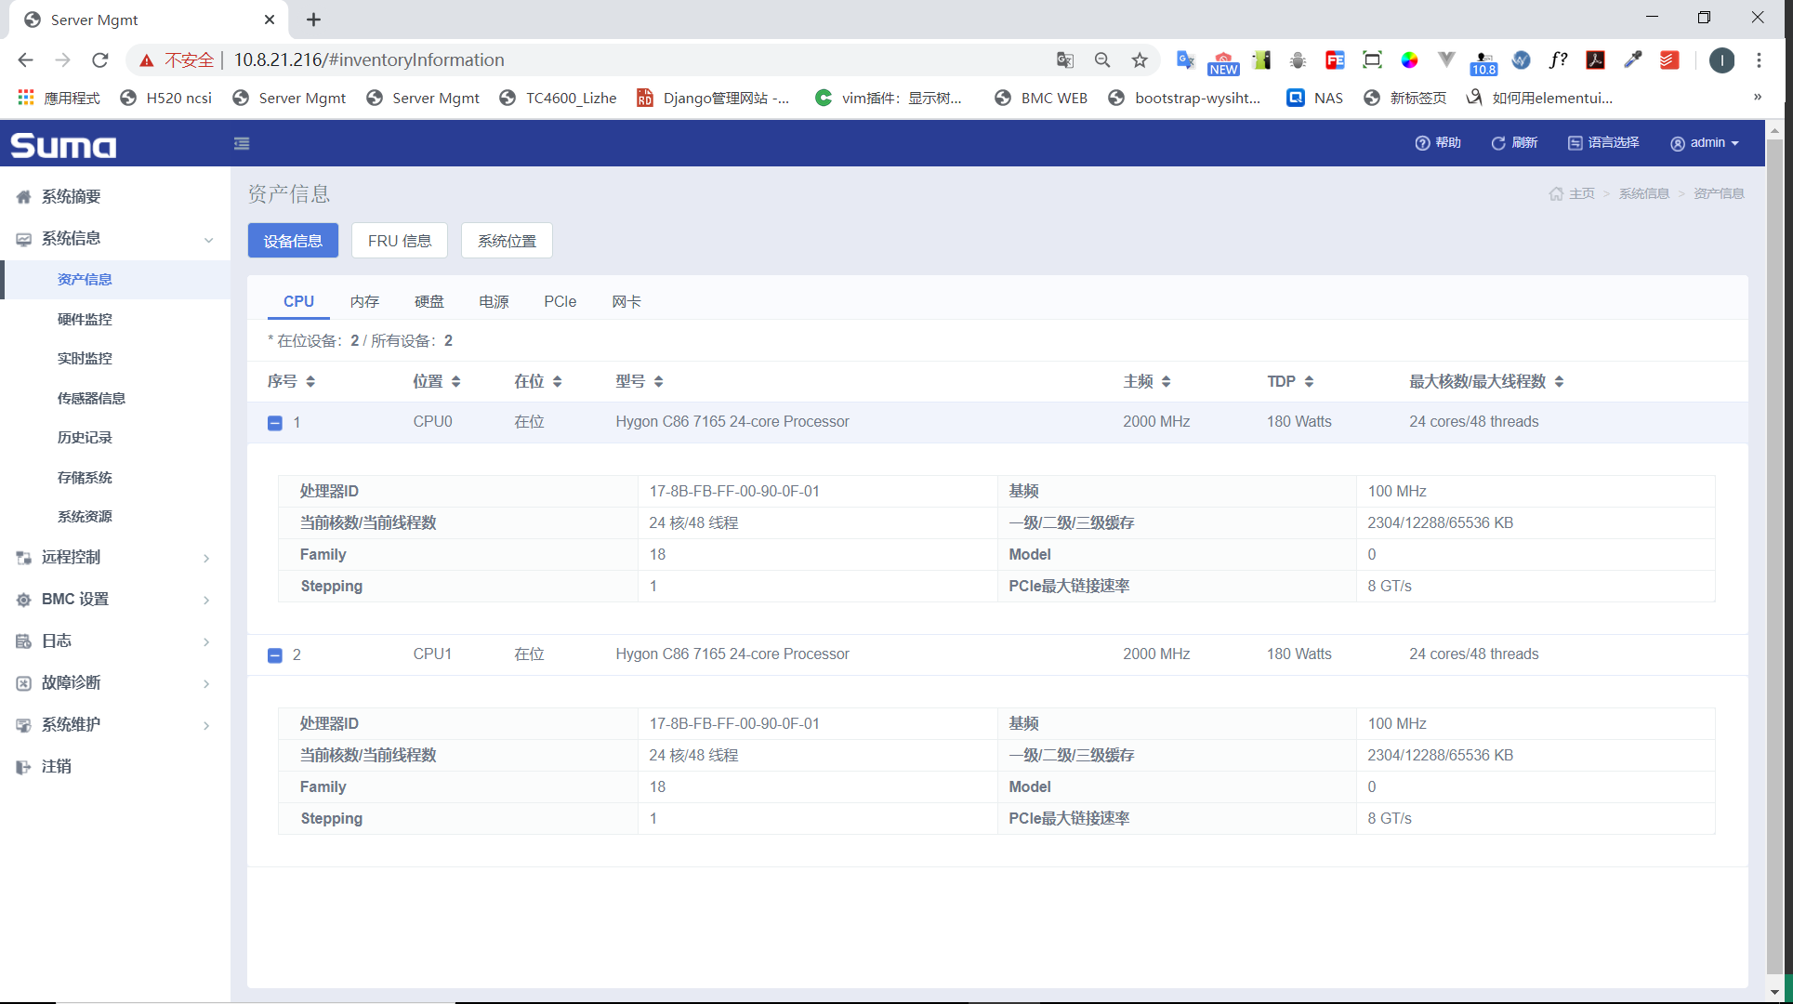
Task: Expand the 日志 sidebar section
Action: click(x=115, y=641)
